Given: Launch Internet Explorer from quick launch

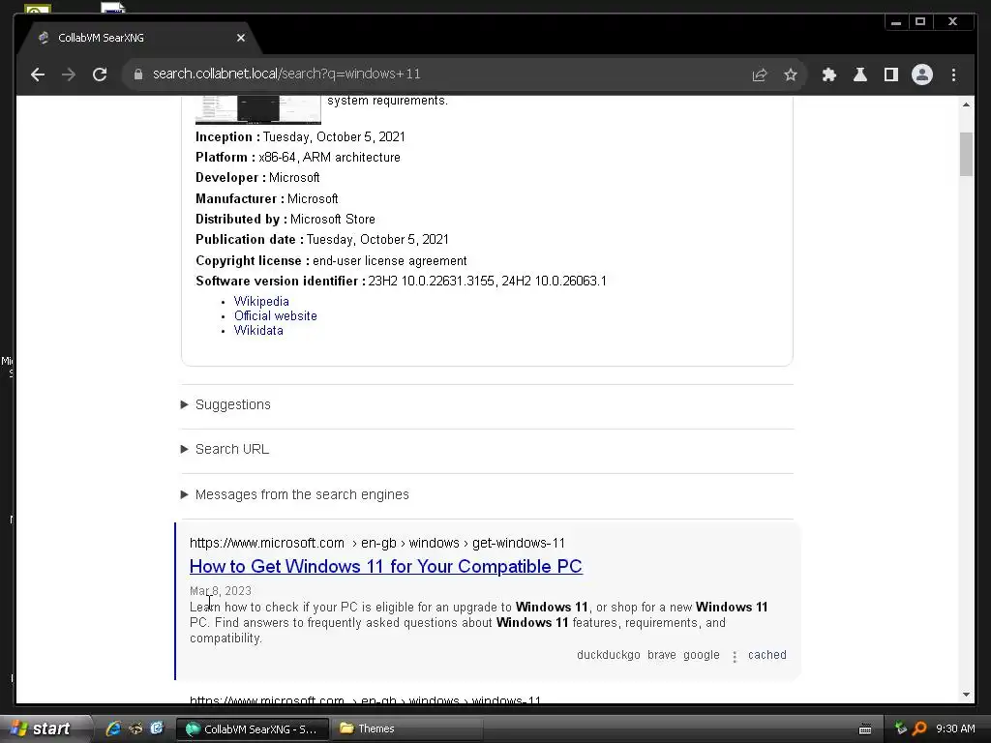Looking at the screenshot, I should click(114, 728).
